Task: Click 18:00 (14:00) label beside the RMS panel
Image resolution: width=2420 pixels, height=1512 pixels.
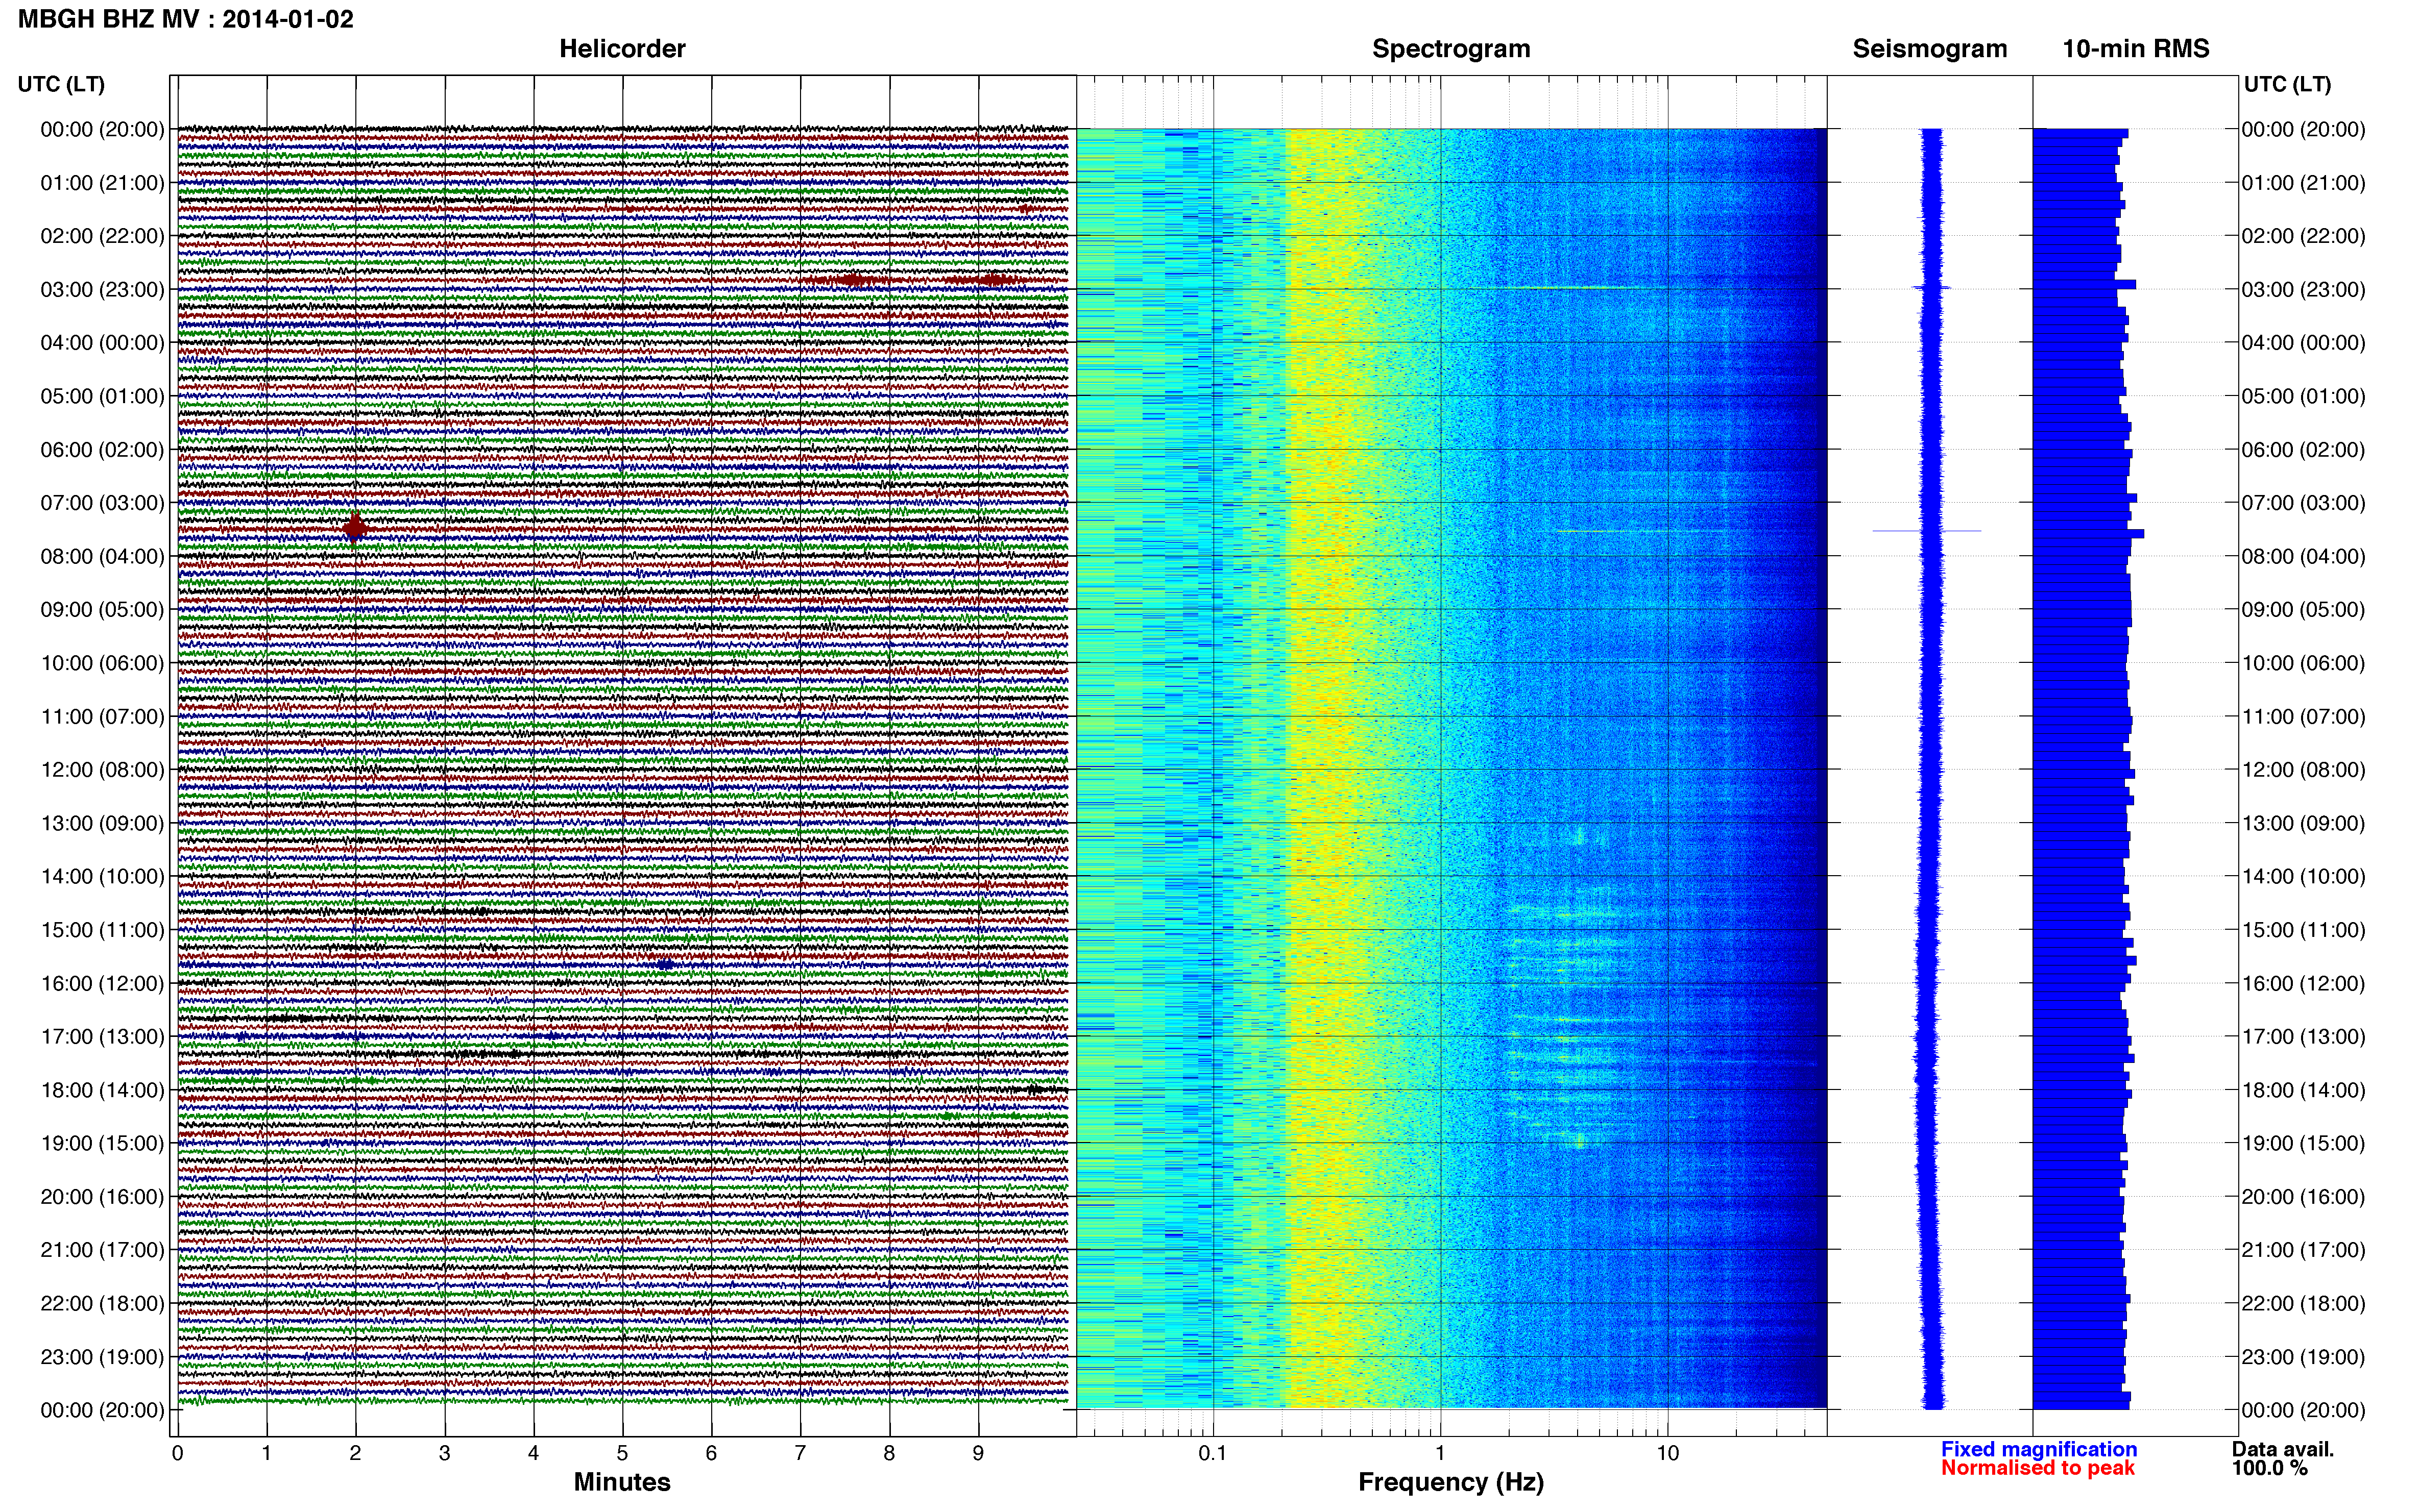Action: [x=2303, y=1090]
